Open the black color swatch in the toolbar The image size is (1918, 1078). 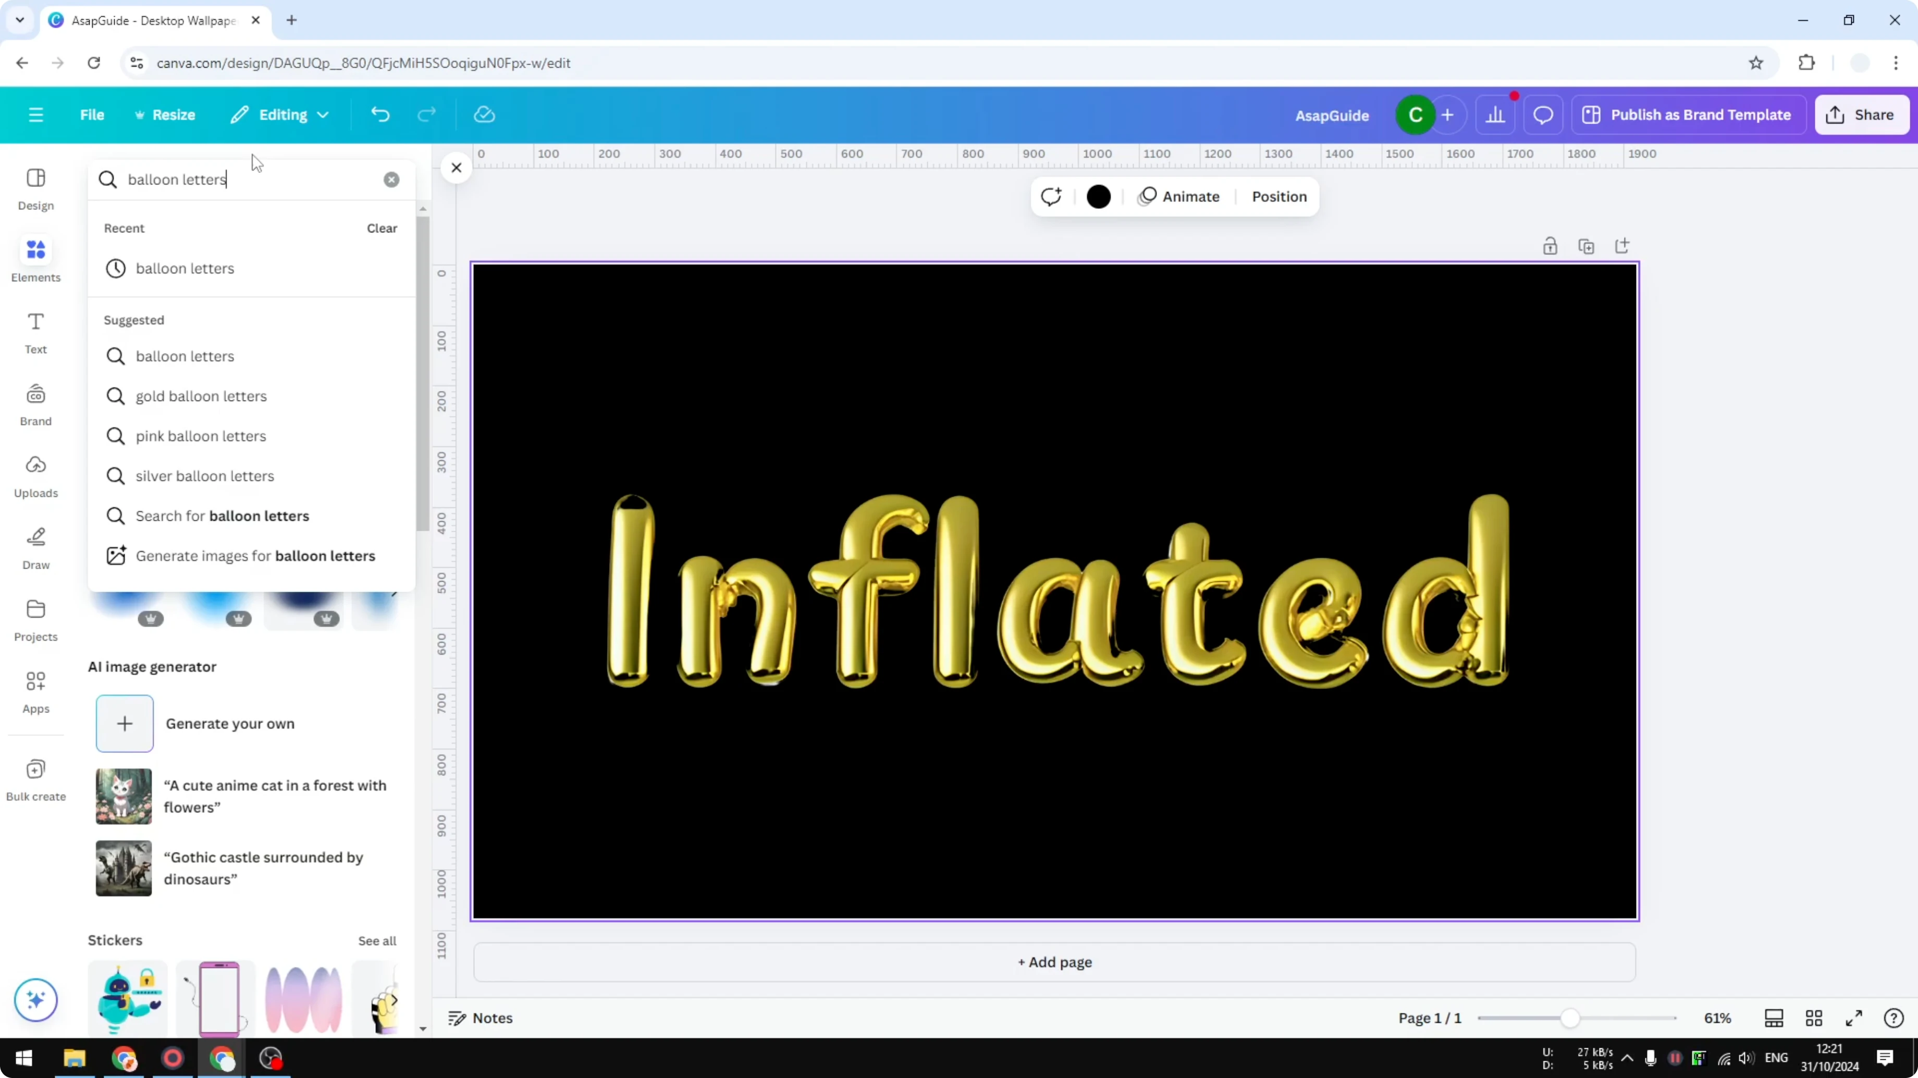1099,196
